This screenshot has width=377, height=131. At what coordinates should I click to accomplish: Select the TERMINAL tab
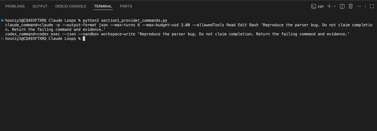tap(103, 6)
